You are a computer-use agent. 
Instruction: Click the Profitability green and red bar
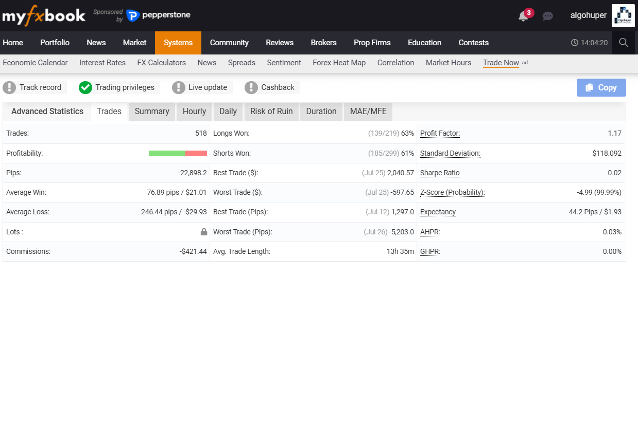click(x=178, y=153)
